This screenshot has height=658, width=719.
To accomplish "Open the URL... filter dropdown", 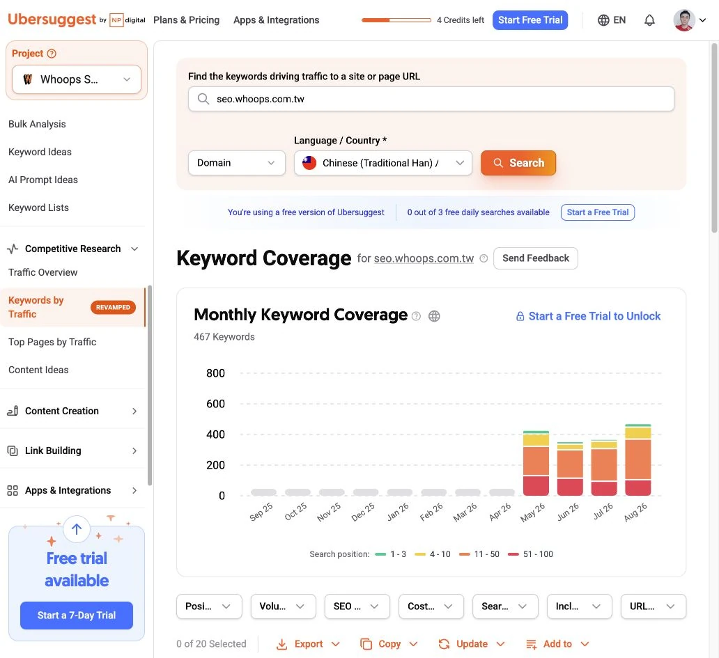I will coord(654,606).
